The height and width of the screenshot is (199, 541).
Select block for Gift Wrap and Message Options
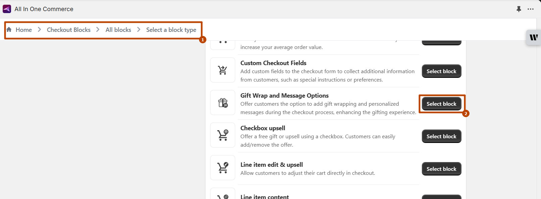[441, 104]
